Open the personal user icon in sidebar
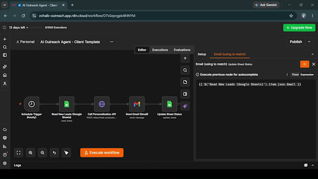Screen dimensions: 318x179 [x=5, y=83]
